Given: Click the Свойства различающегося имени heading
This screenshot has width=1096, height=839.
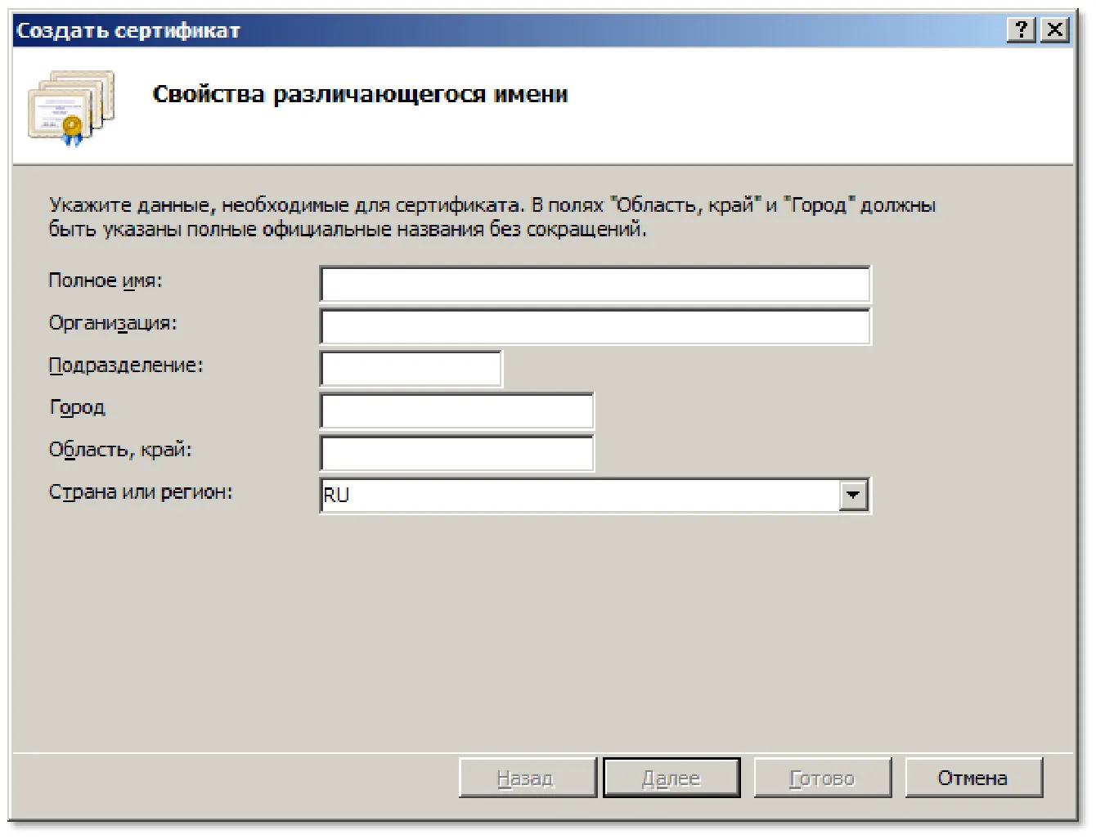Looking at the screenshot, I should [x=360, y=95].
